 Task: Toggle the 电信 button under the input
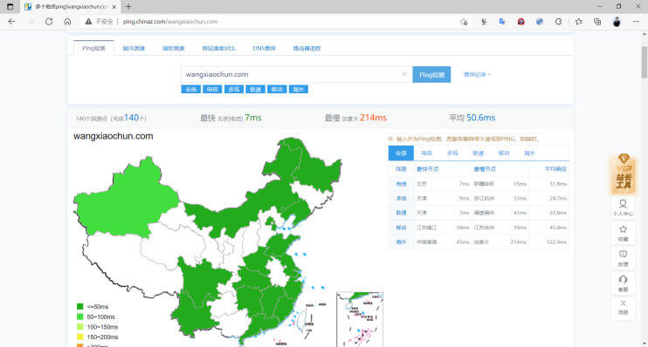click(x=212, y=89)
